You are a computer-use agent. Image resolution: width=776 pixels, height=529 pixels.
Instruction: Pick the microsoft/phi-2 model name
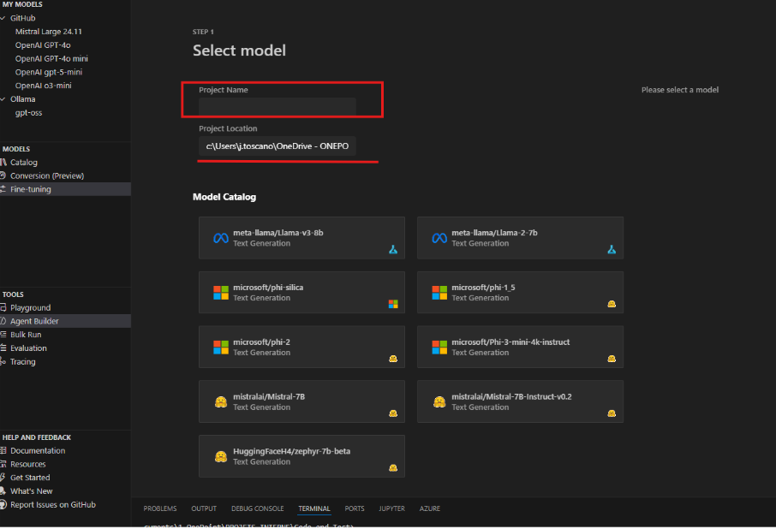pyautogui.click(x=261, y=342)
